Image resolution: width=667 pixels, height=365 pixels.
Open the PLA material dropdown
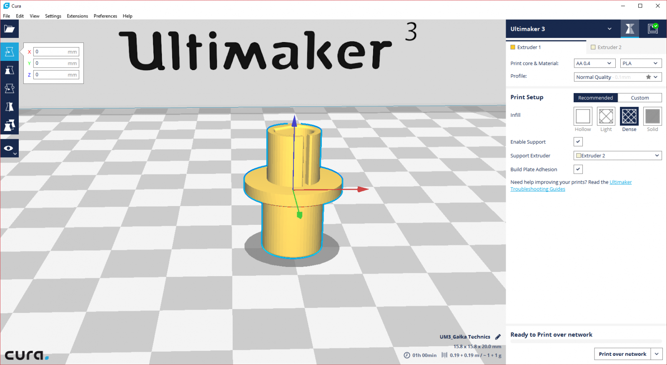[x=641, y=63]
